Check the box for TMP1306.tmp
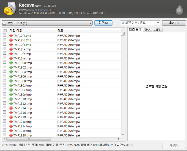 tap(5, 76)
